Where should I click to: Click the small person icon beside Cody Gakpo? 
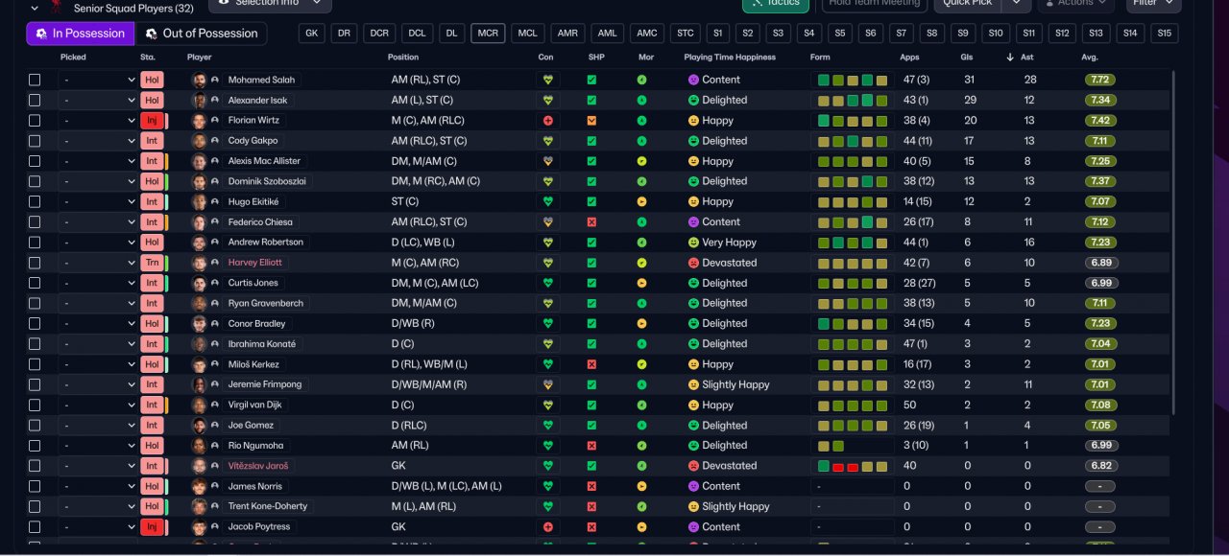point(215,141)
